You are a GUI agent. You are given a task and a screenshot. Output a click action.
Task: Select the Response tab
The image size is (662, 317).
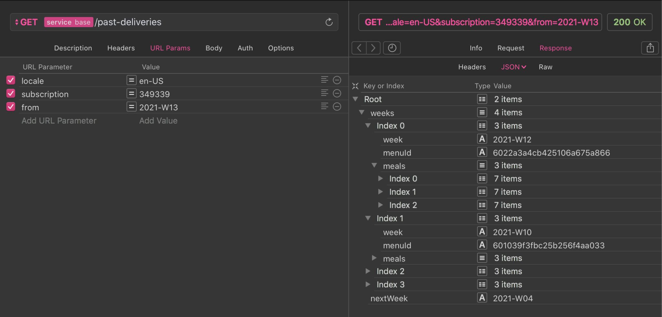[x=555, y=48]
